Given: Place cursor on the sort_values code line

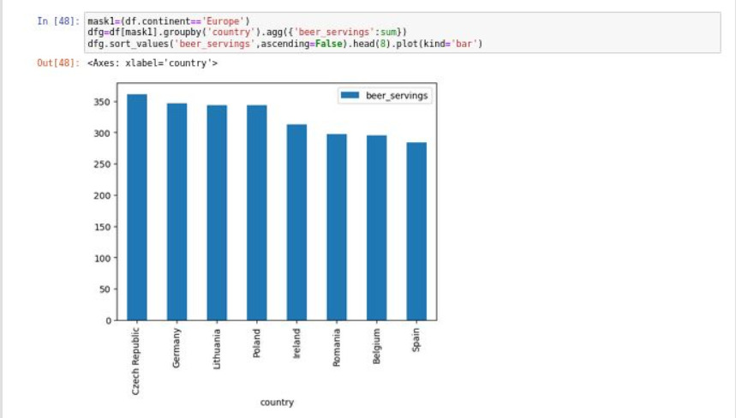Looking at the screenshot, I should tap(283, 43).
